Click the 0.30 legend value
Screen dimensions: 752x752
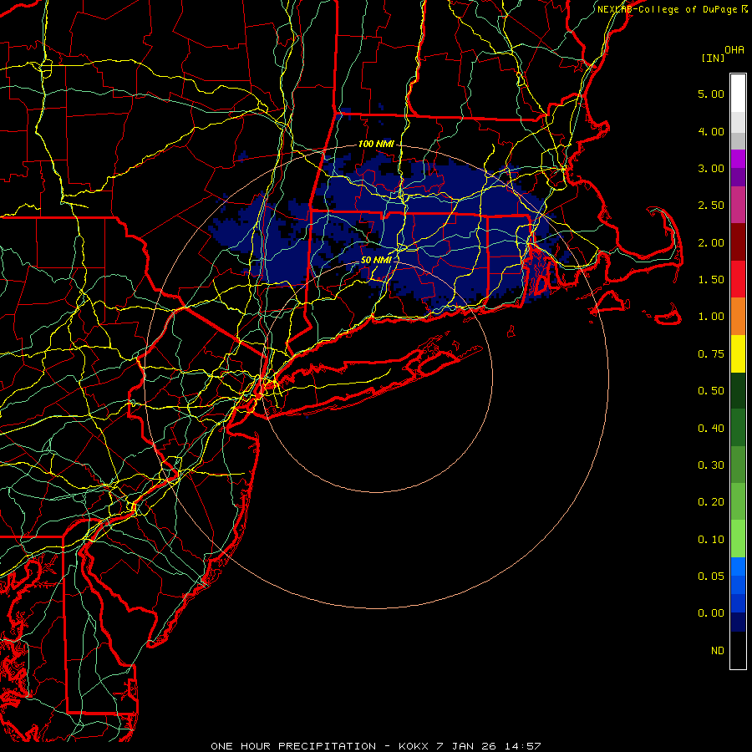pos(711,465)
